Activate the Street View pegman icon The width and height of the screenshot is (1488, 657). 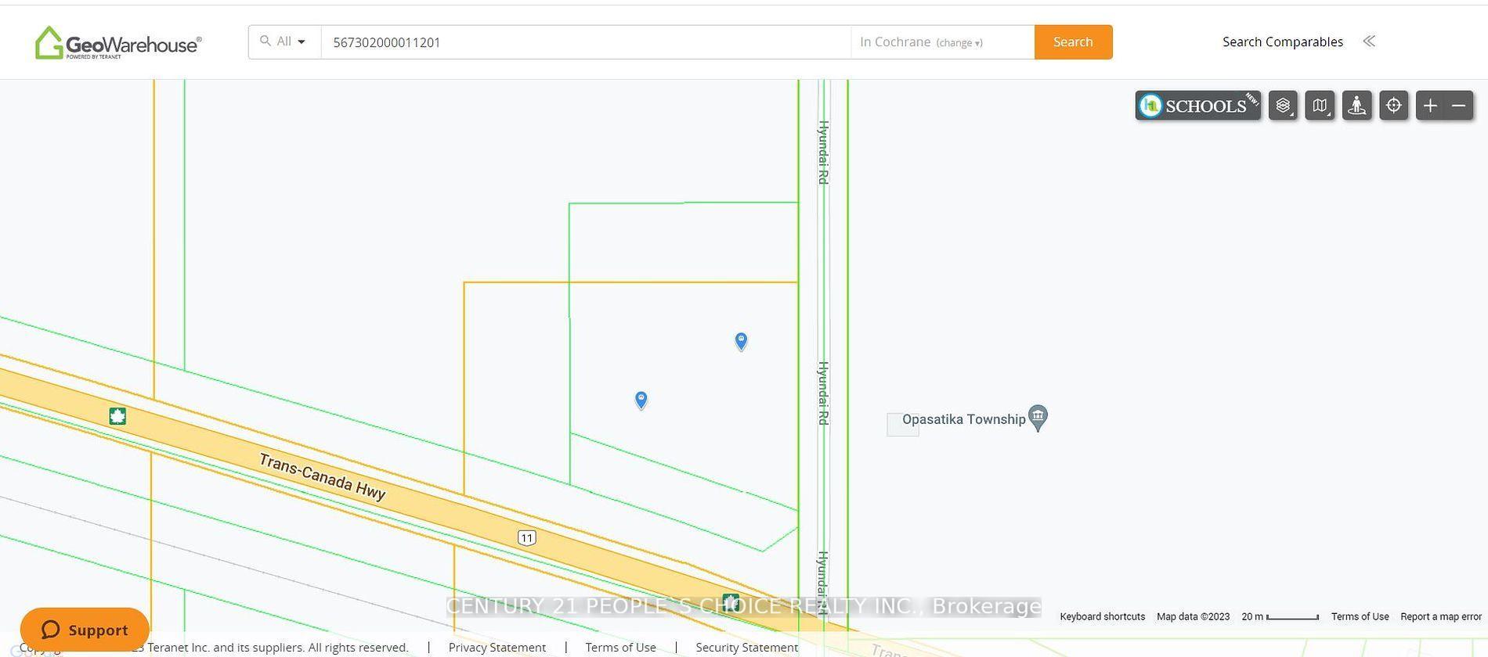point(1356,106)
